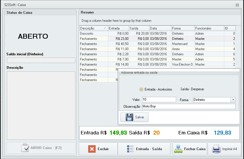The height and width of the screenshot is (159, 244).
Task: Click the Data column header
Action: coord(160,28)
